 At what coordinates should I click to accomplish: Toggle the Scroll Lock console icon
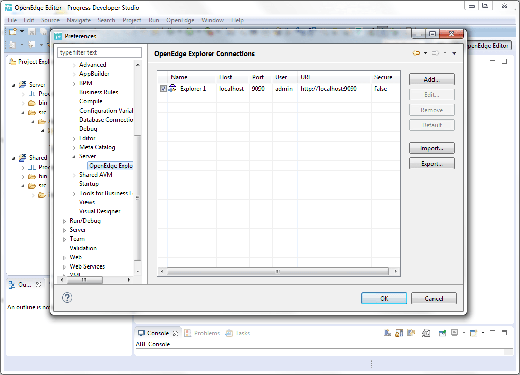399,333
